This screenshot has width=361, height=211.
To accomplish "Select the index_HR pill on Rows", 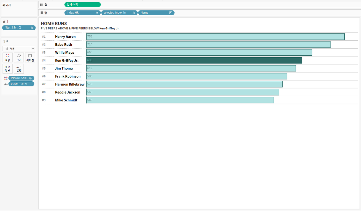I will click(x=82, y=13).
